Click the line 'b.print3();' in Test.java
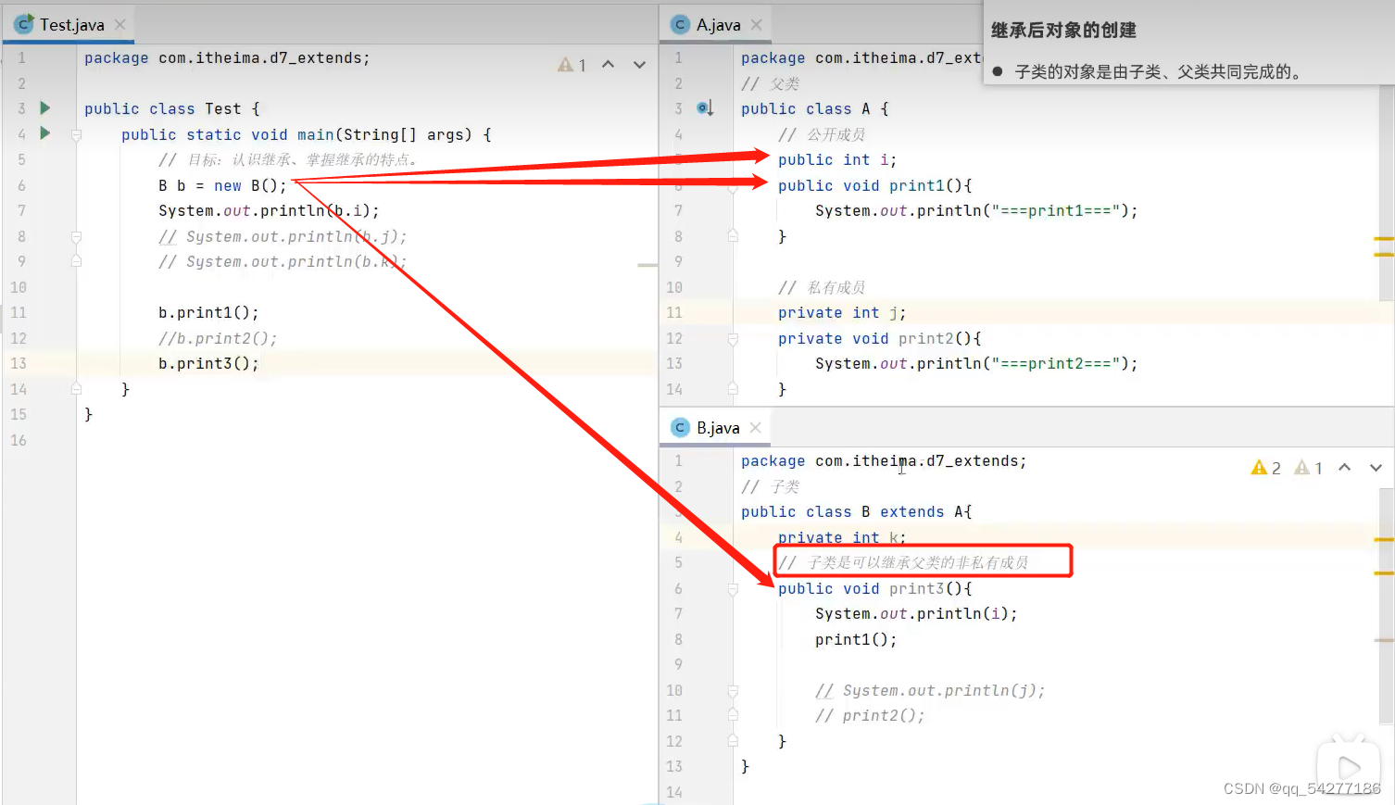The height and width of the screenshot is (805, 1395). (208, 363)
